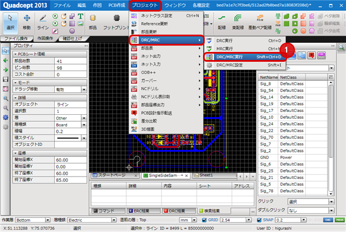Image resolution: width=346 pixels, height=232 pixels.
Task: Open the 層 Other dropdown
Action: click(84, 118)
